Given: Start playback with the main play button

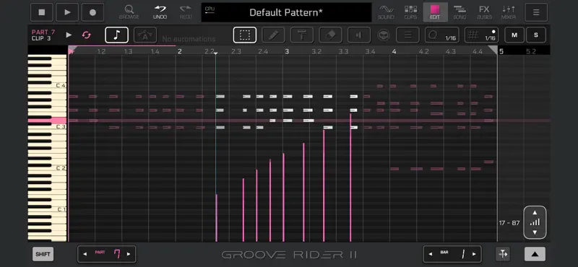Looking at the screenshot, I should point(67,12).
